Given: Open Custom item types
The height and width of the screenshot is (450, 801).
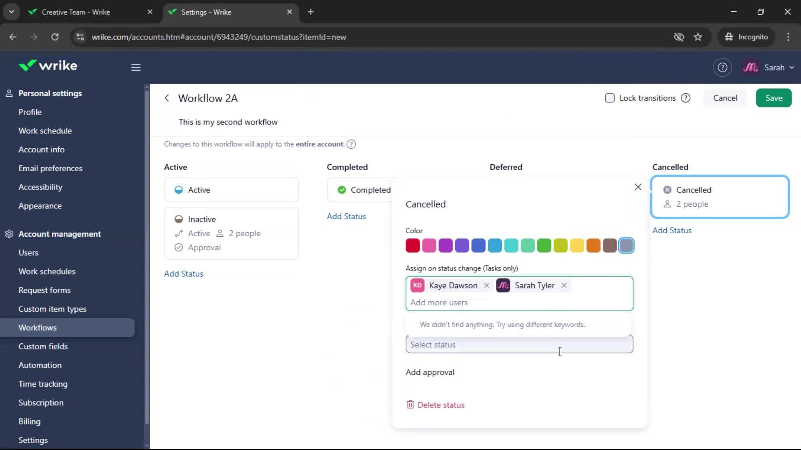Looking at the screenshot, I should click(53, 309).
